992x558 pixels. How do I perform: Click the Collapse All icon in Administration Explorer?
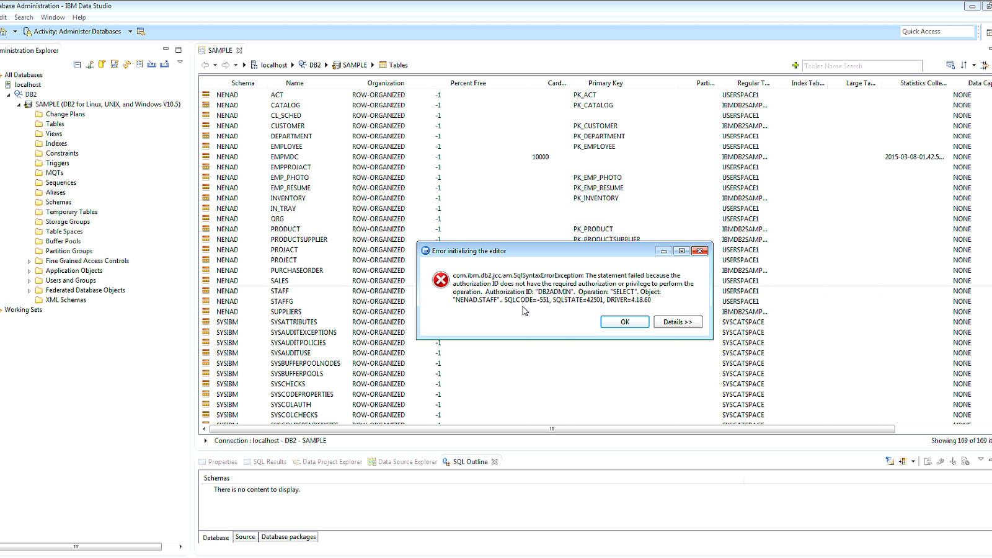pyautogui.click(x=77, y=64)
